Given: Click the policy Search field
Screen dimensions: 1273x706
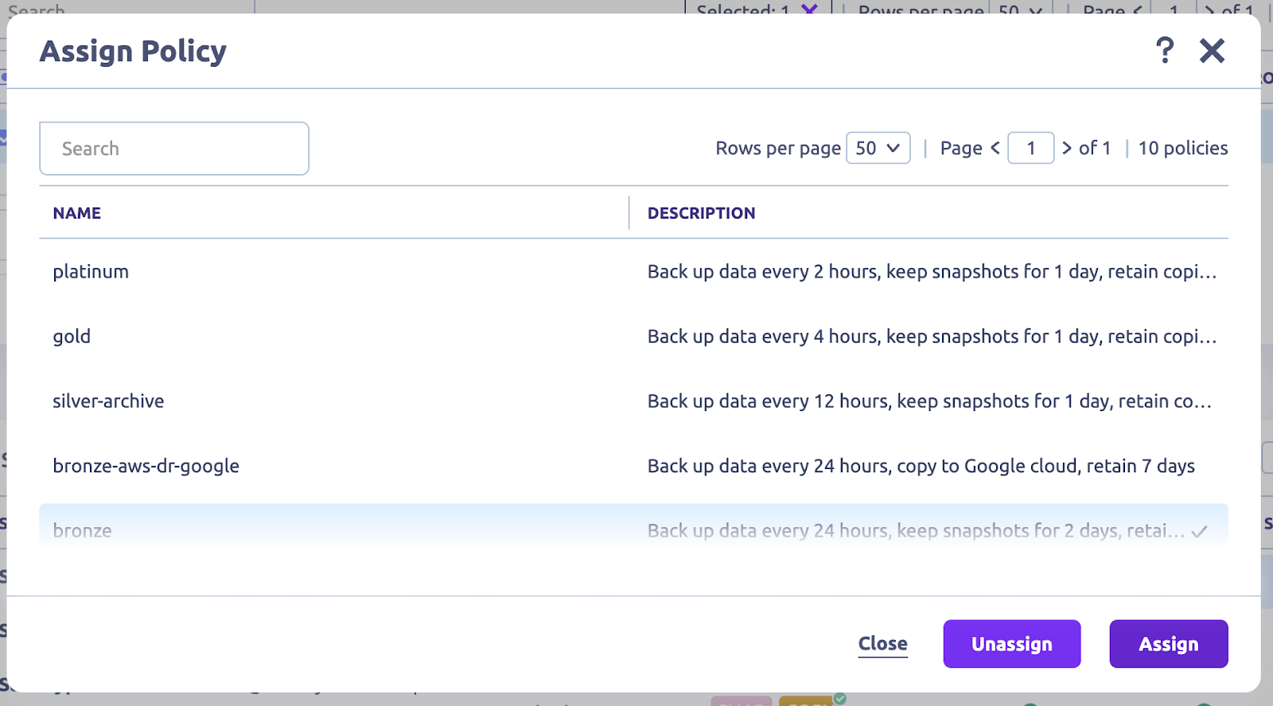Looking at the screenshot, I should point(174,149).
